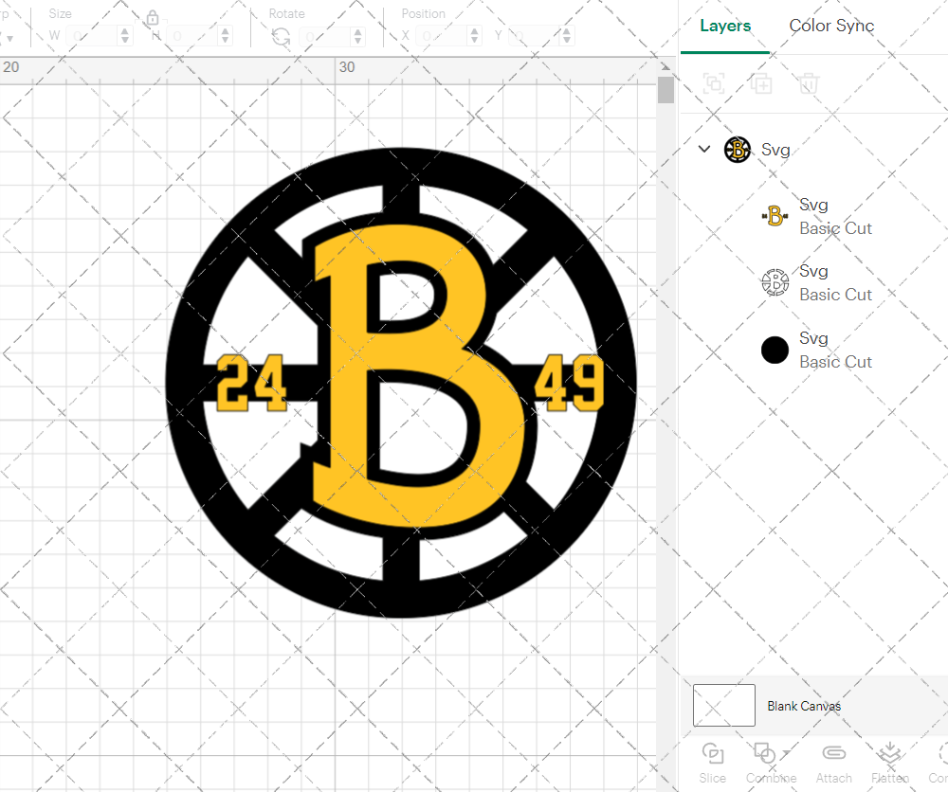This screenshot has height=792, width=948.
Task: Click the Group icon in Layers toolbar
Action: 714,83
